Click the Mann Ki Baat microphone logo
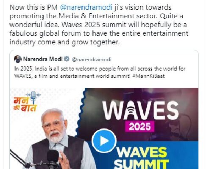 point(33,97)
